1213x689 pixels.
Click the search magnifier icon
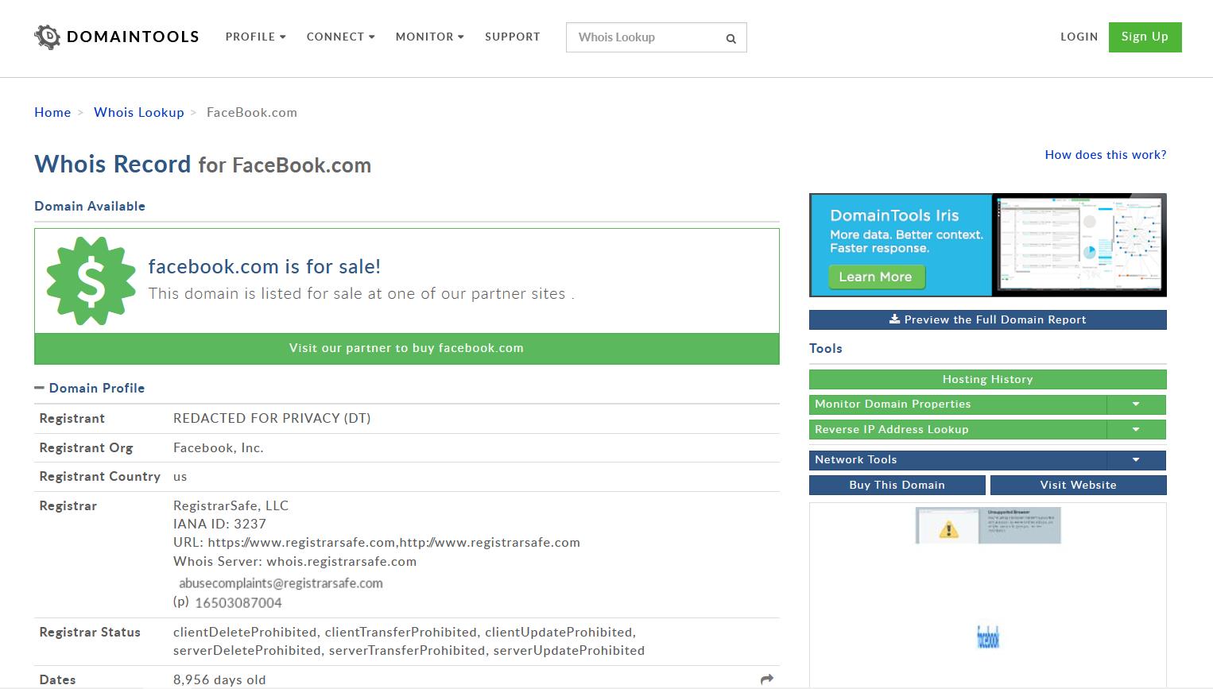(731, 38)
